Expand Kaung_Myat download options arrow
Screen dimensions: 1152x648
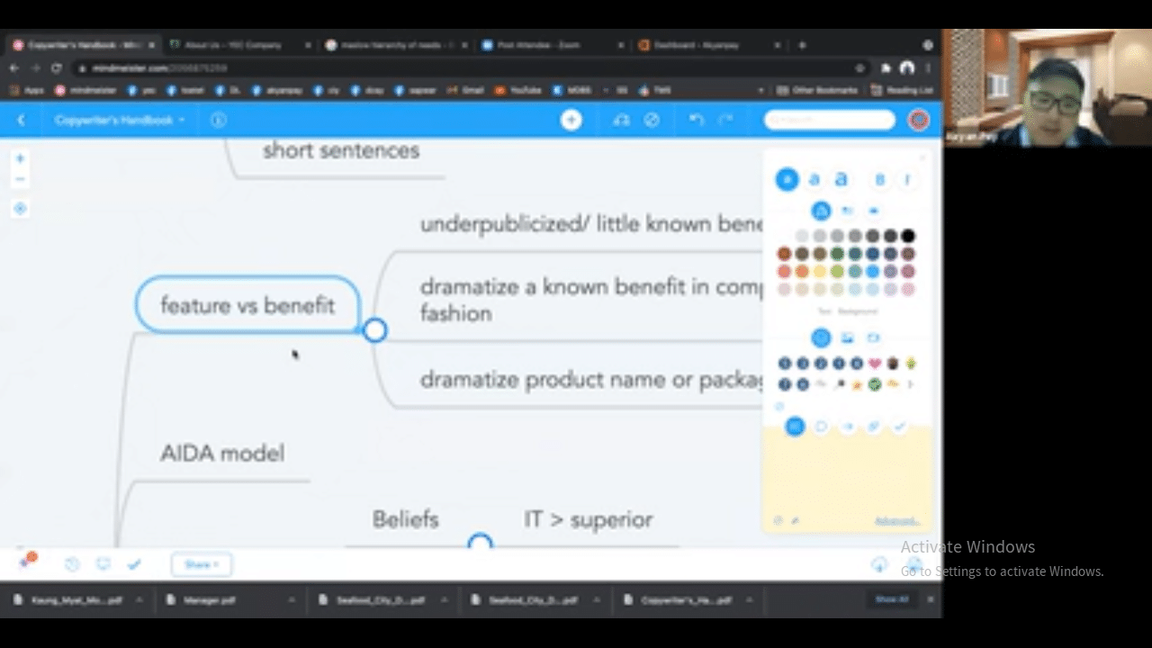click(x=139, y=599)
